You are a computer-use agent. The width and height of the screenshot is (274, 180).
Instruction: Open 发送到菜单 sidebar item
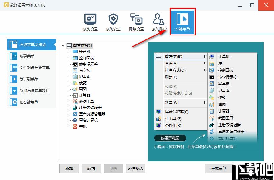[x=32, y=79]
